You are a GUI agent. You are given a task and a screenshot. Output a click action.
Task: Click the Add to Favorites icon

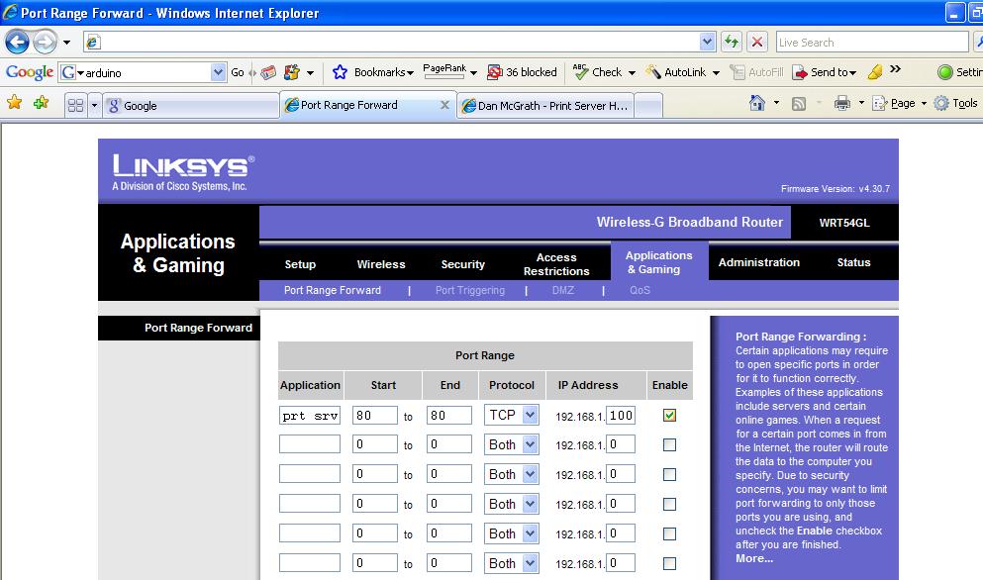point(42,102)
